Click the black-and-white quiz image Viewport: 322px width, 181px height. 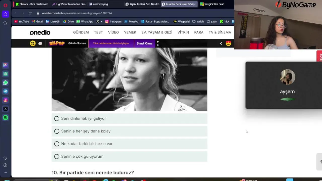tap(129, 79)
